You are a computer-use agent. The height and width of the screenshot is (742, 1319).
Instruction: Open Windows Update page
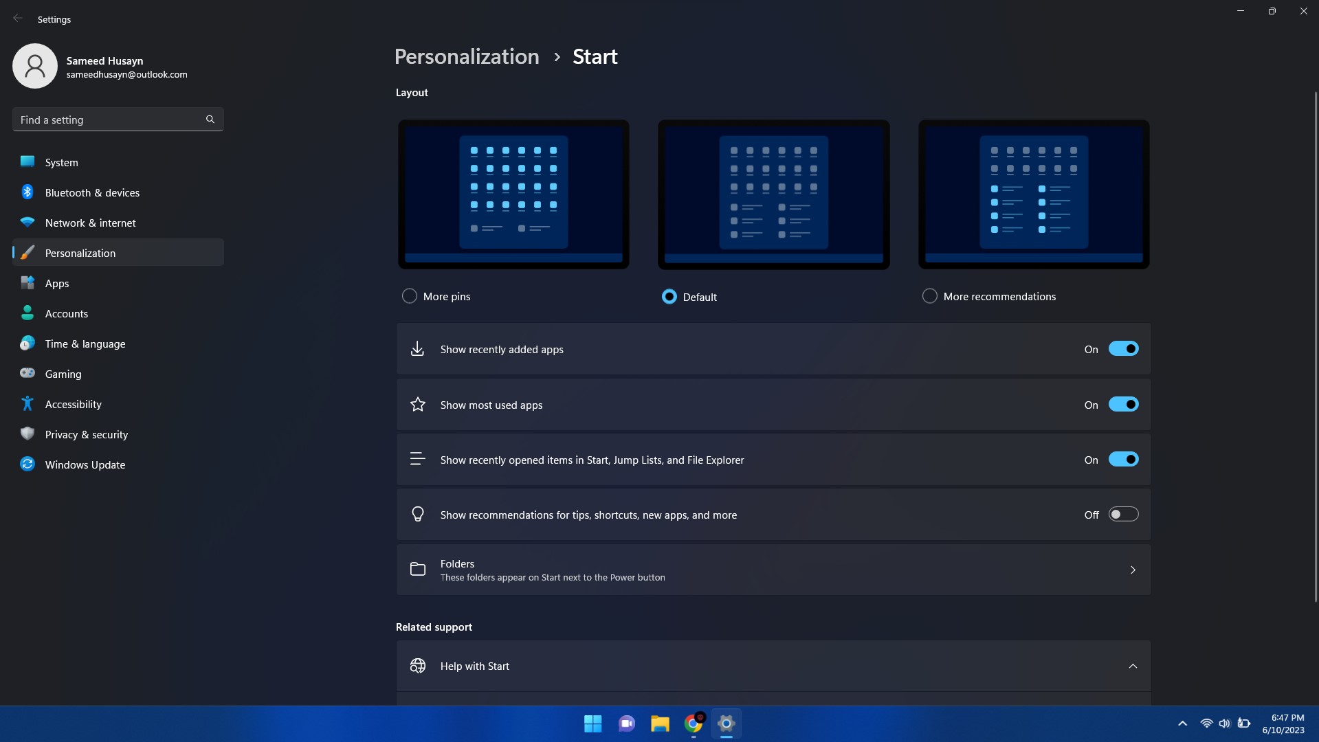118,464
